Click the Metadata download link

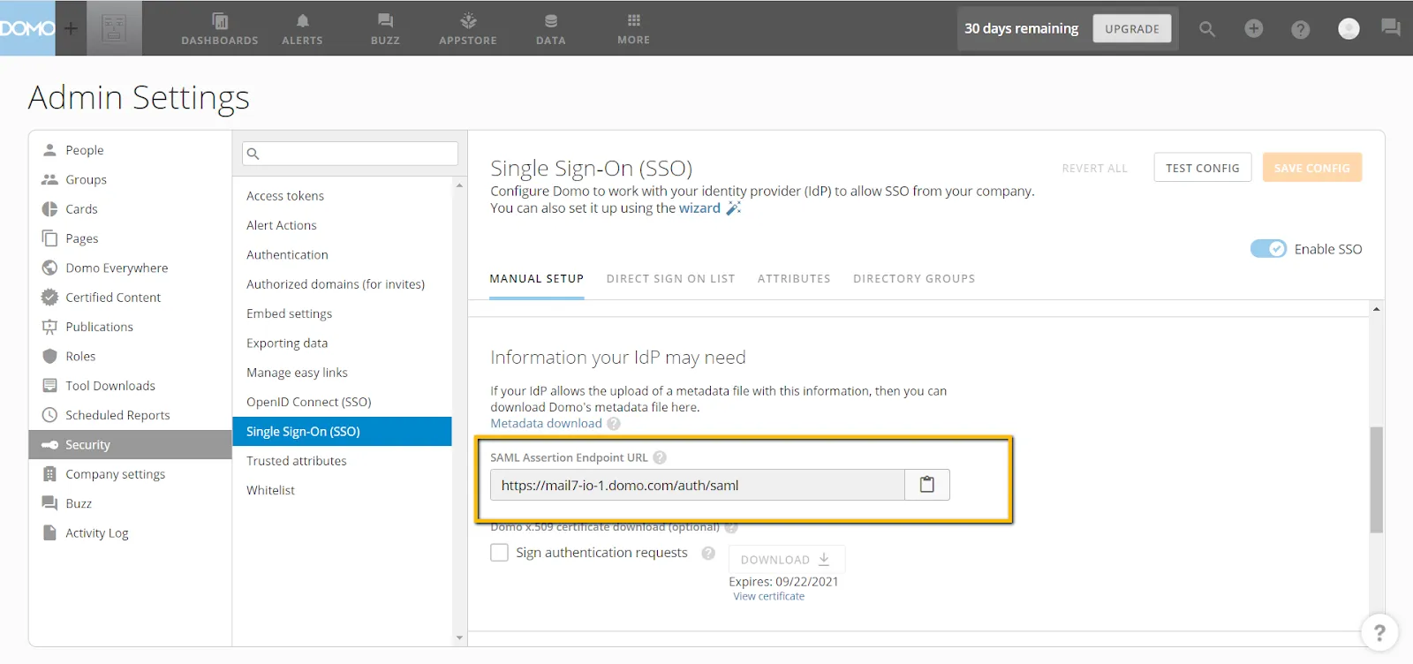[x=546, y=424]
